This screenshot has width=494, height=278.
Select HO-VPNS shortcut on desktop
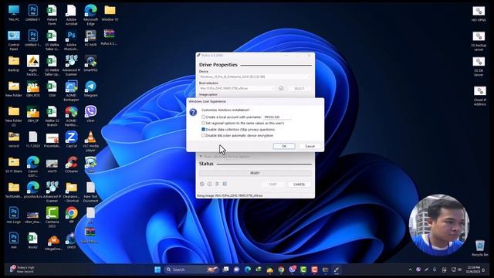[x=479, y=14]
